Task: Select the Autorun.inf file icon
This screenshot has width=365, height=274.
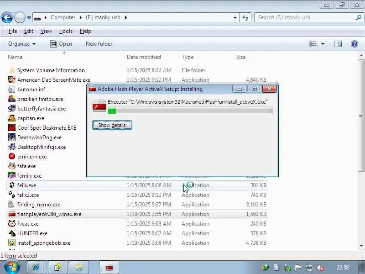Action: coord(12,89)
